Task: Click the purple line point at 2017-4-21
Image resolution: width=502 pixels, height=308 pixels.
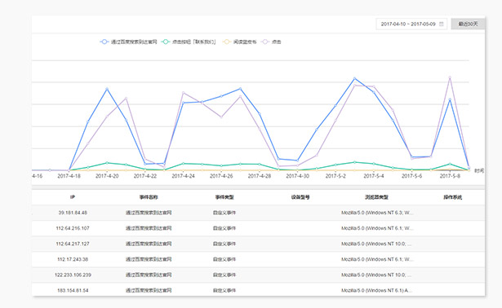Action: pyautogui.click(x=127, y=98)
